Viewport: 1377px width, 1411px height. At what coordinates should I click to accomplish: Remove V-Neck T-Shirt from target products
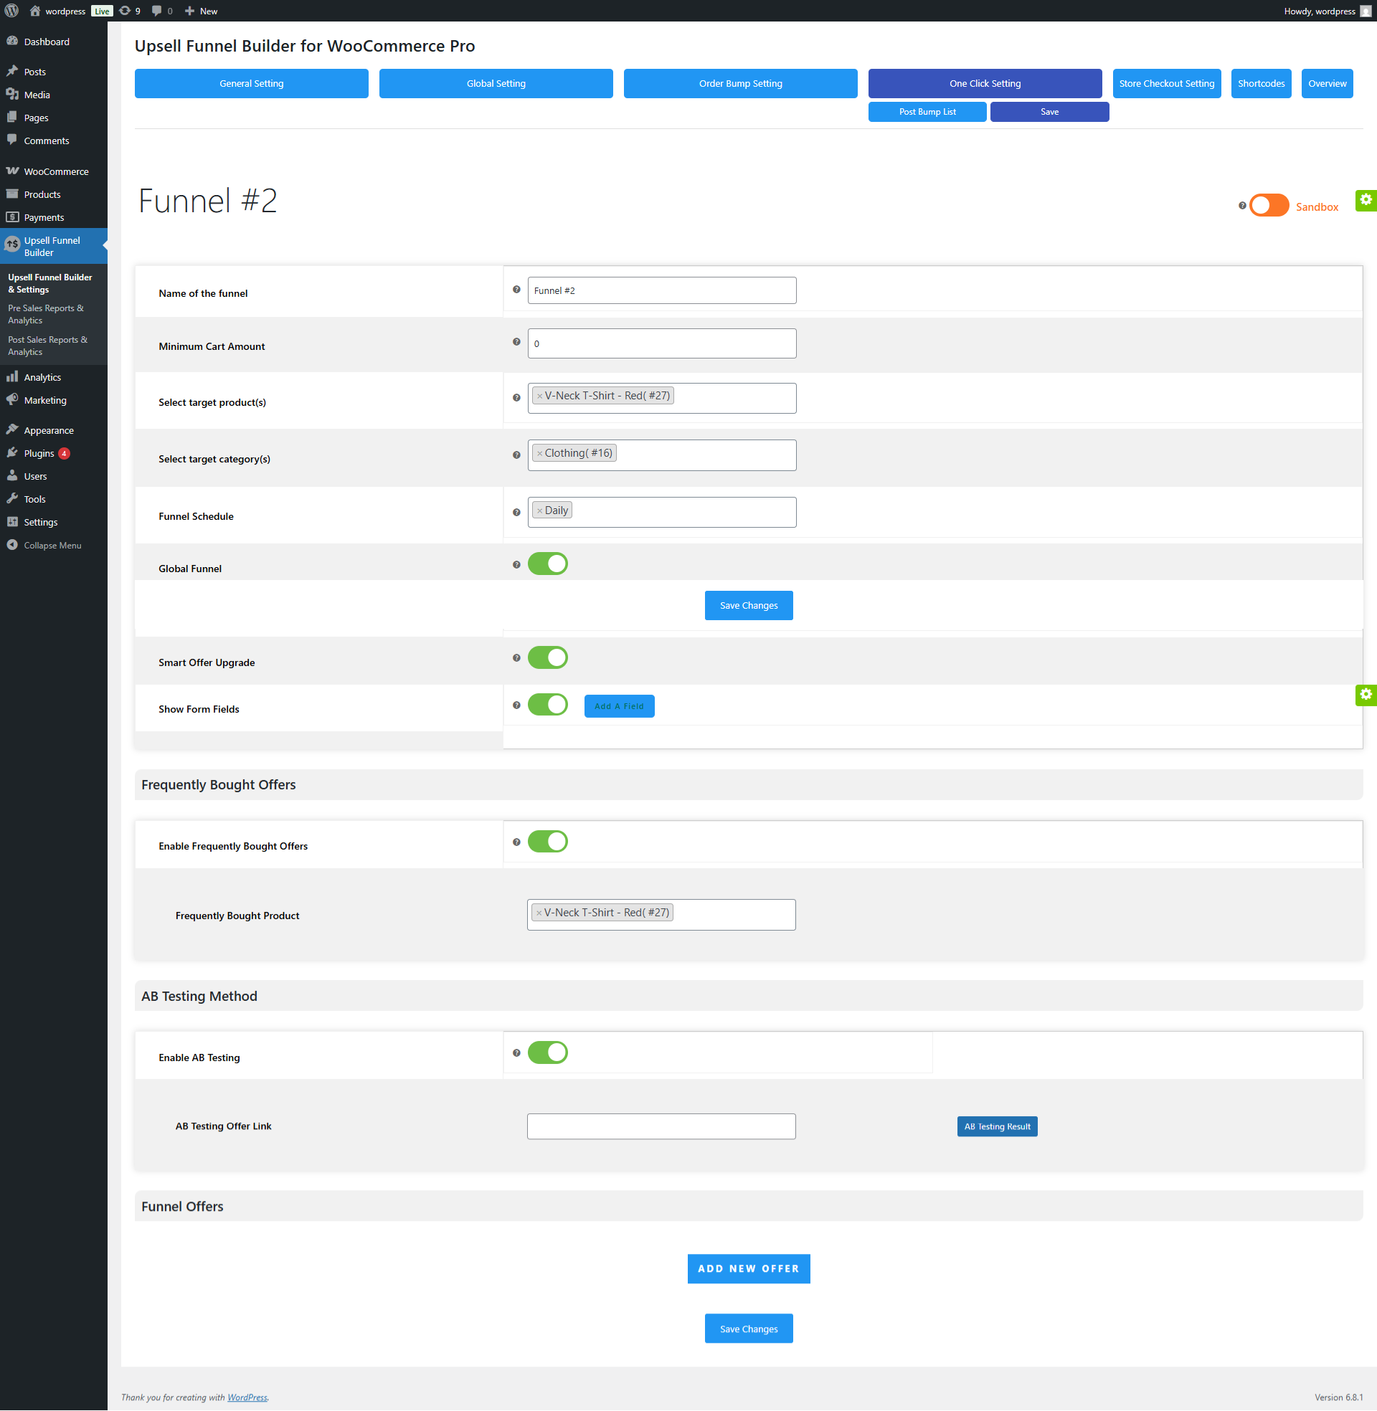(x=539, y=396)
